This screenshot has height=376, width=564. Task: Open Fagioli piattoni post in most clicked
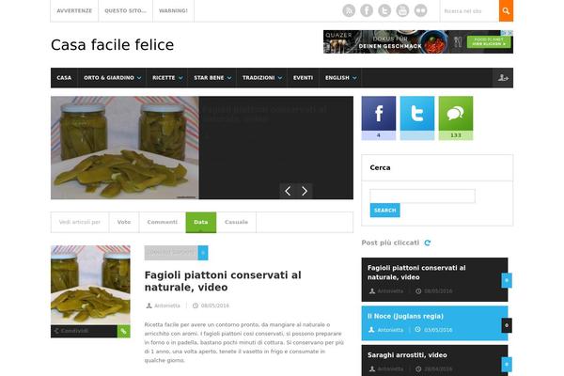416,273
